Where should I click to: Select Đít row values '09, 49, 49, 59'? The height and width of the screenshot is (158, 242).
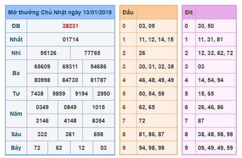[215, 148]
